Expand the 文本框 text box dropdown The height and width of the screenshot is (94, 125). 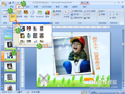point(66,19)
